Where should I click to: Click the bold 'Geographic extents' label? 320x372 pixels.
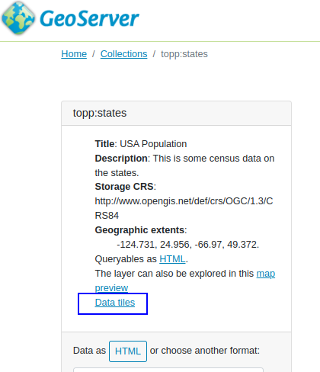(x=139, y=230)
